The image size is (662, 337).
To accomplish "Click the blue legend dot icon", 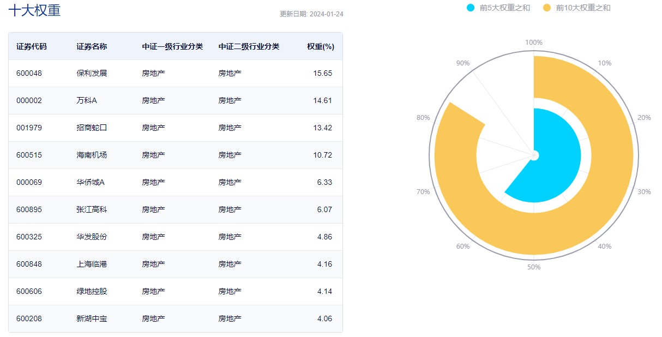I will pyautogui.click(x=471, y=8).
